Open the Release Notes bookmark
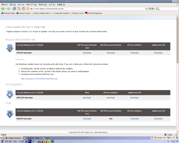Image resolution: width=179 pixels, height=143 pixels. point(8,13)
